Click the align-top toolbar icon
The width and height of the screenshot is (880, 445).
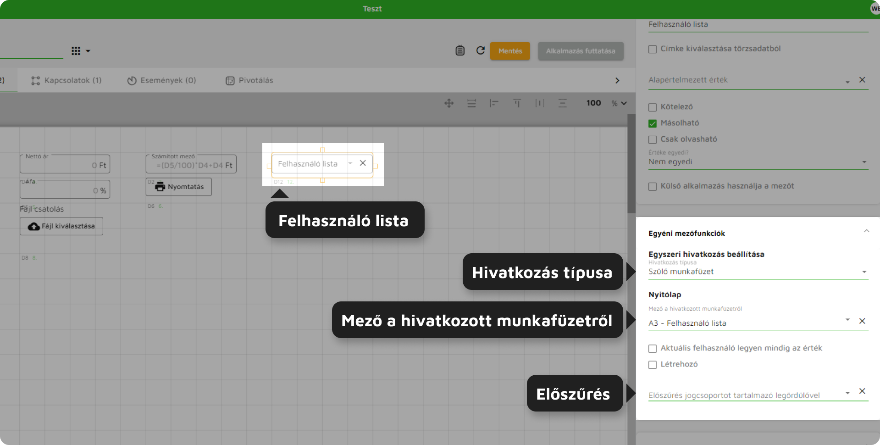517,103
